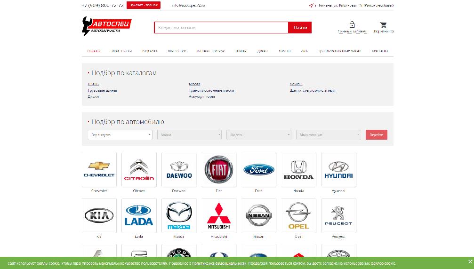Viewport: 474px width, 269px height.
Task: Open the Лампы navigation menu item
Action: [x=284, y=51]
